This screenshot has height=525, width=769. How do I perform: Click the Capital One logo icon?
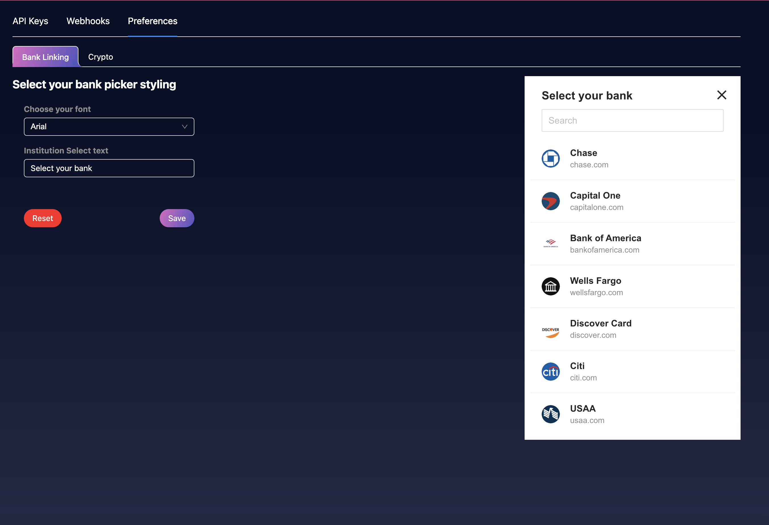[550, 201]
